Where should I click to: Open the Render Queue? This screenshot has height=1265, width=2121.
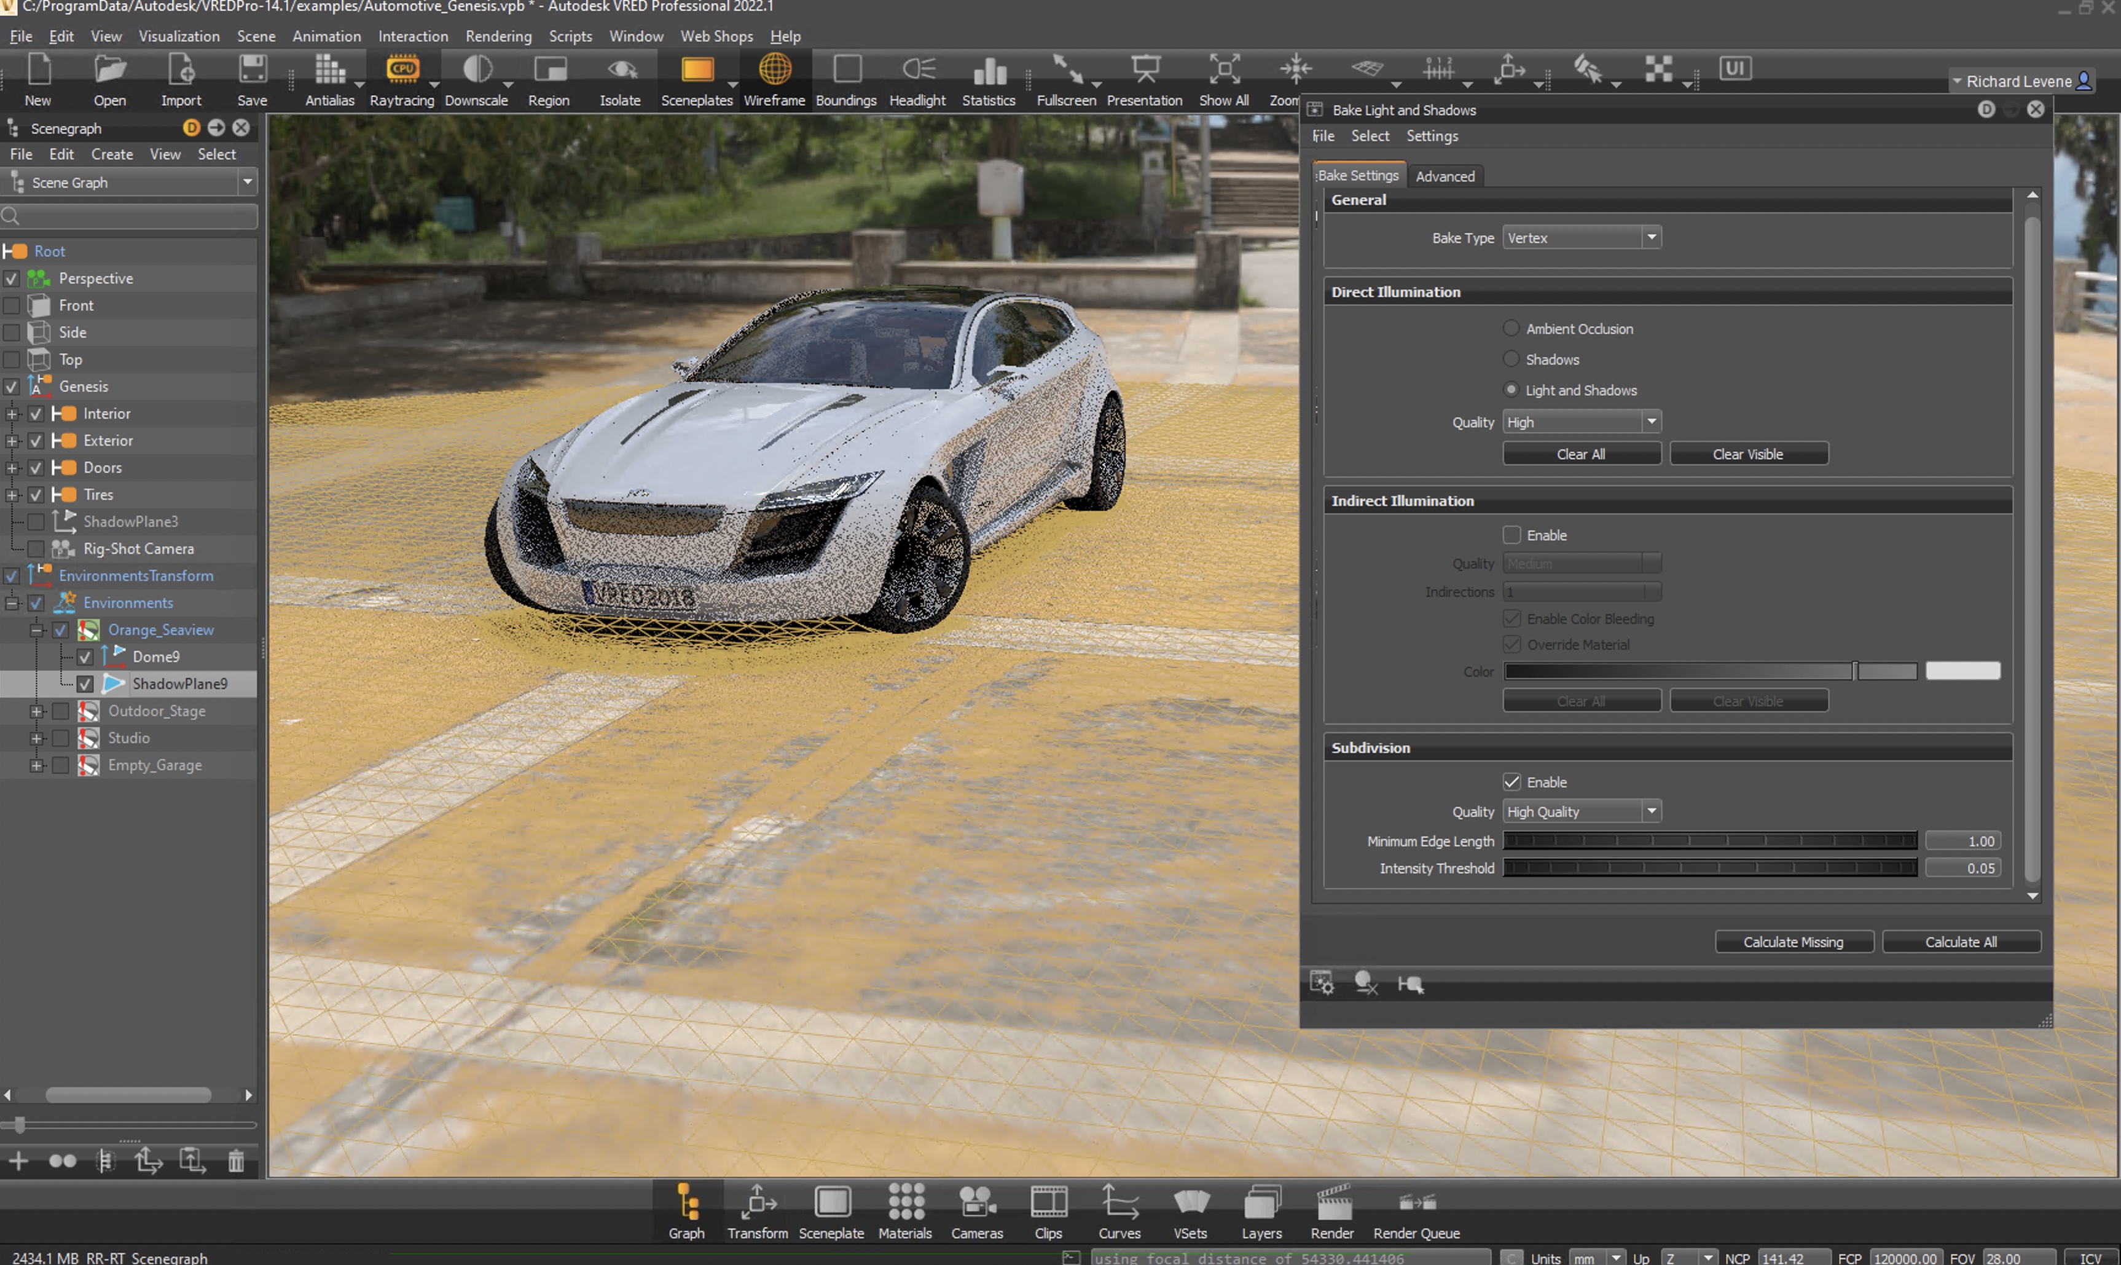point(1416,1210)
